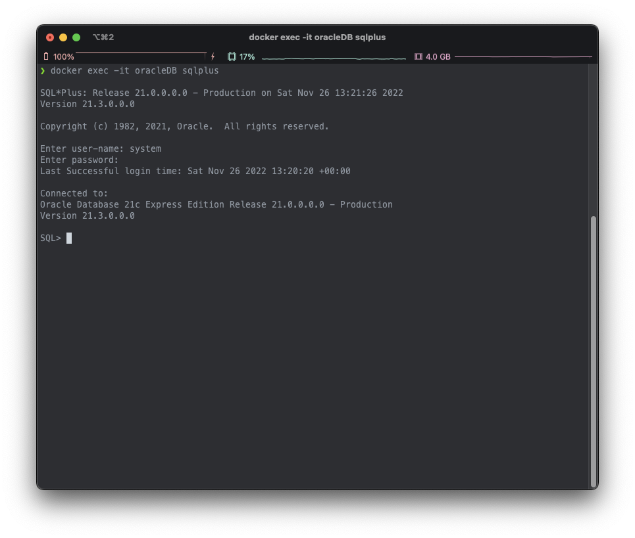
Task: Click the battery history graph line
Action: pyautogui.click(x=141, y=53)
